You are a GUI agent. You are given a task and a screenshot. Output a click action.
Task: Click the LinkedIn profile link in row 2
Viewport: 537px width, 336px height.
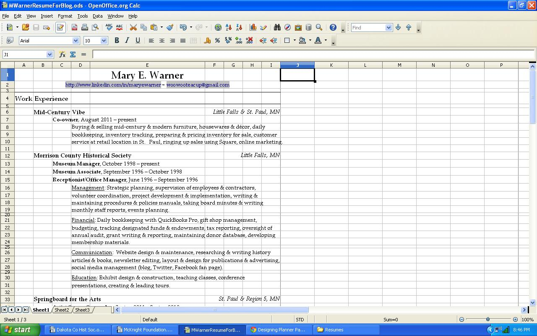click(113, 85)
